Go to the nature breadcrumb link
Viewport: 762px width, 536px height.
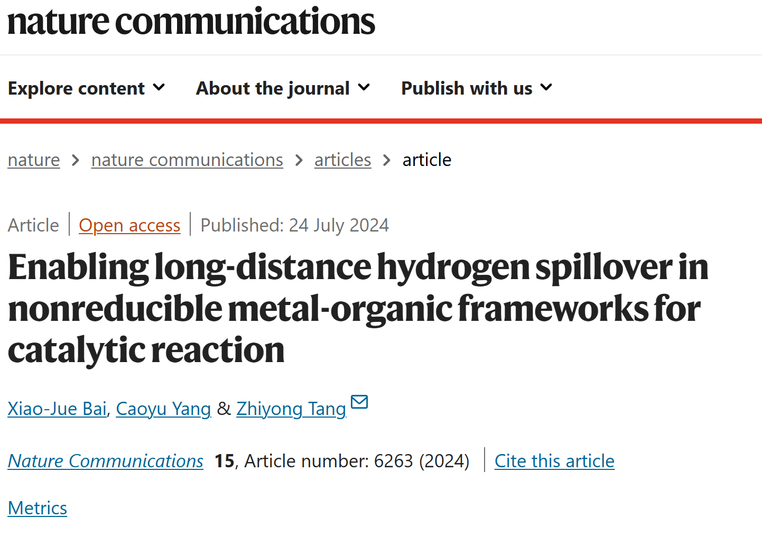[x=34, y=160]
